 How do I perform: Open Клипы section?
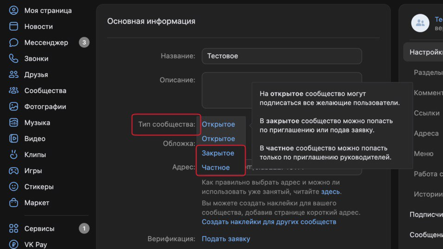point(35,155)
